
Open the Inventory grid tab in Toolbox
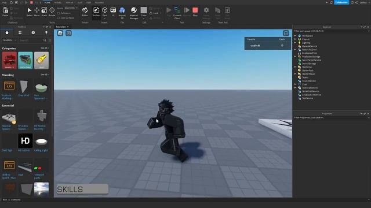pos(20,32)
